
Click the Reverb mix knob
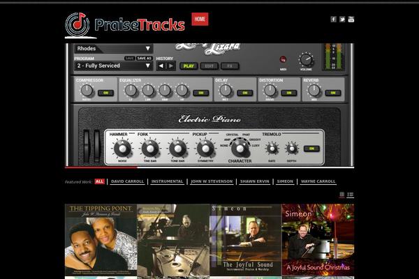(314, 91)
